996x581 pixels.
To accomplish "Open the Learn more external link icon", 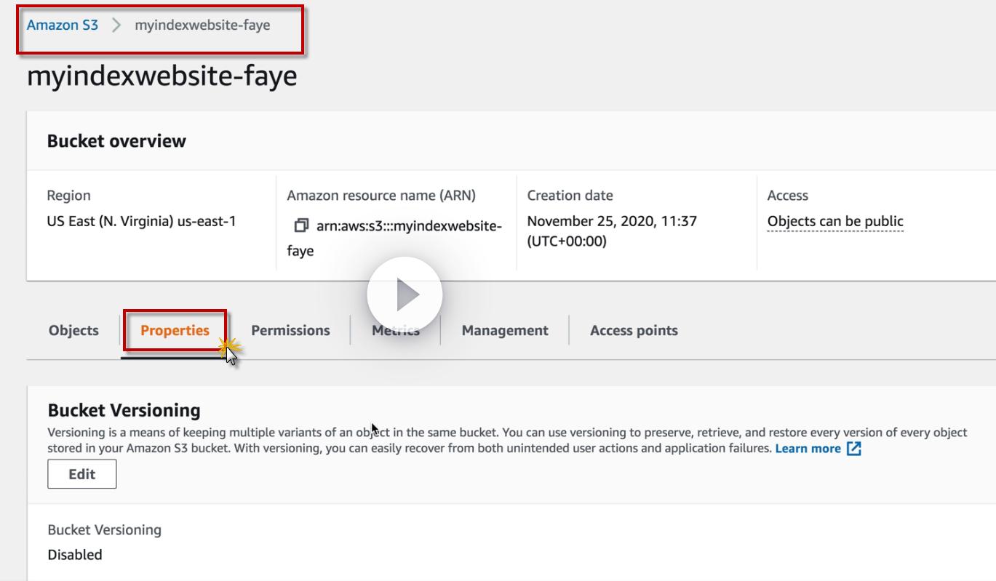I will [854, 449].
